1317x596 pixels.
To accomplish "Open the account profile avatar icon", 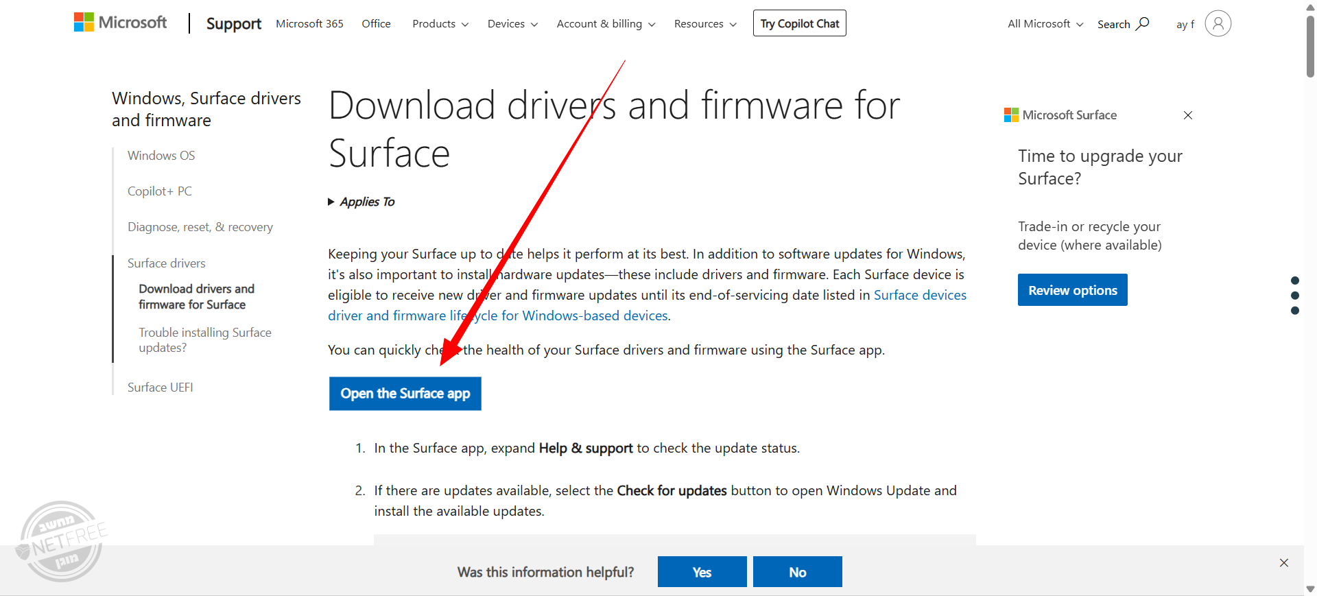I will click(x=1218, y=23).
